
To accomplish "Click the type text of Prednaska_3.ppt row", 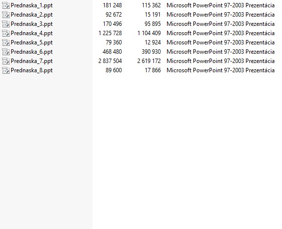I will pos(221,24).
